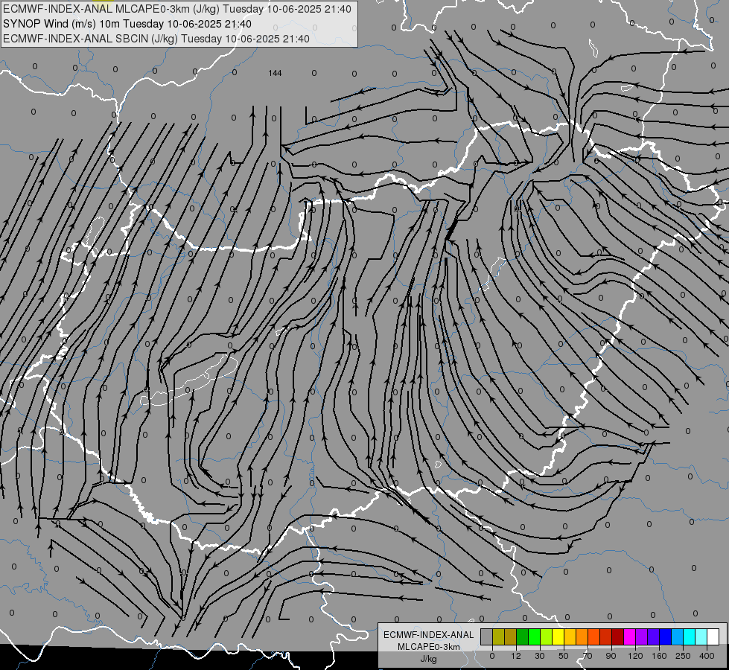The height and width of the screenshot is (670, 729).
Task: Click the legend scale value 70
Action: 588,656
